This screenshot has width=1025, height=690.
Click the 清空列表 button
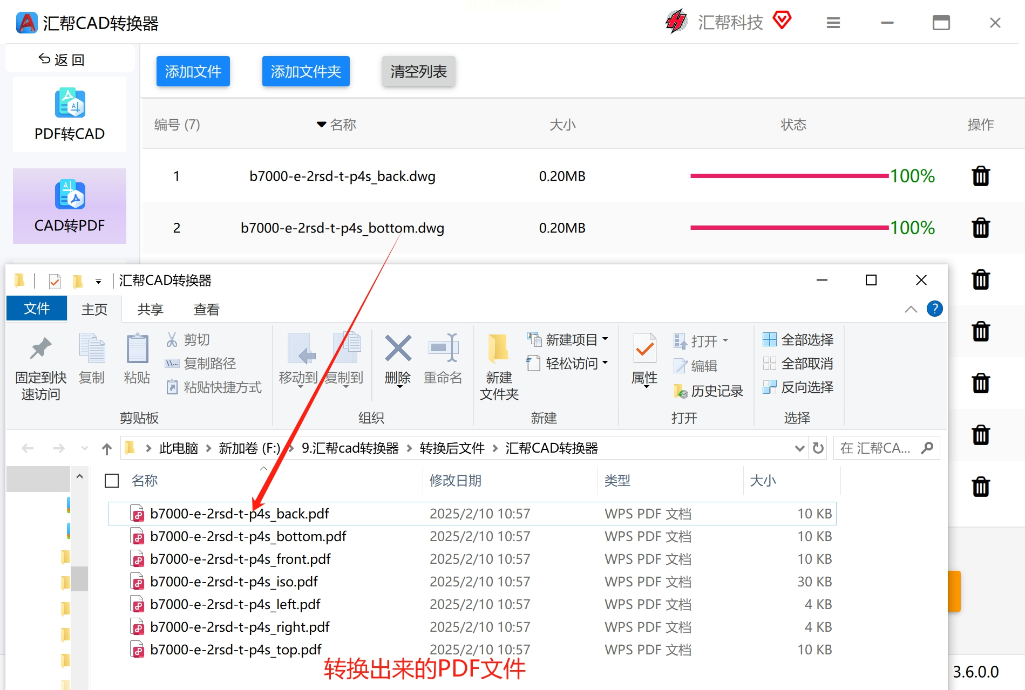click(419, 71)
